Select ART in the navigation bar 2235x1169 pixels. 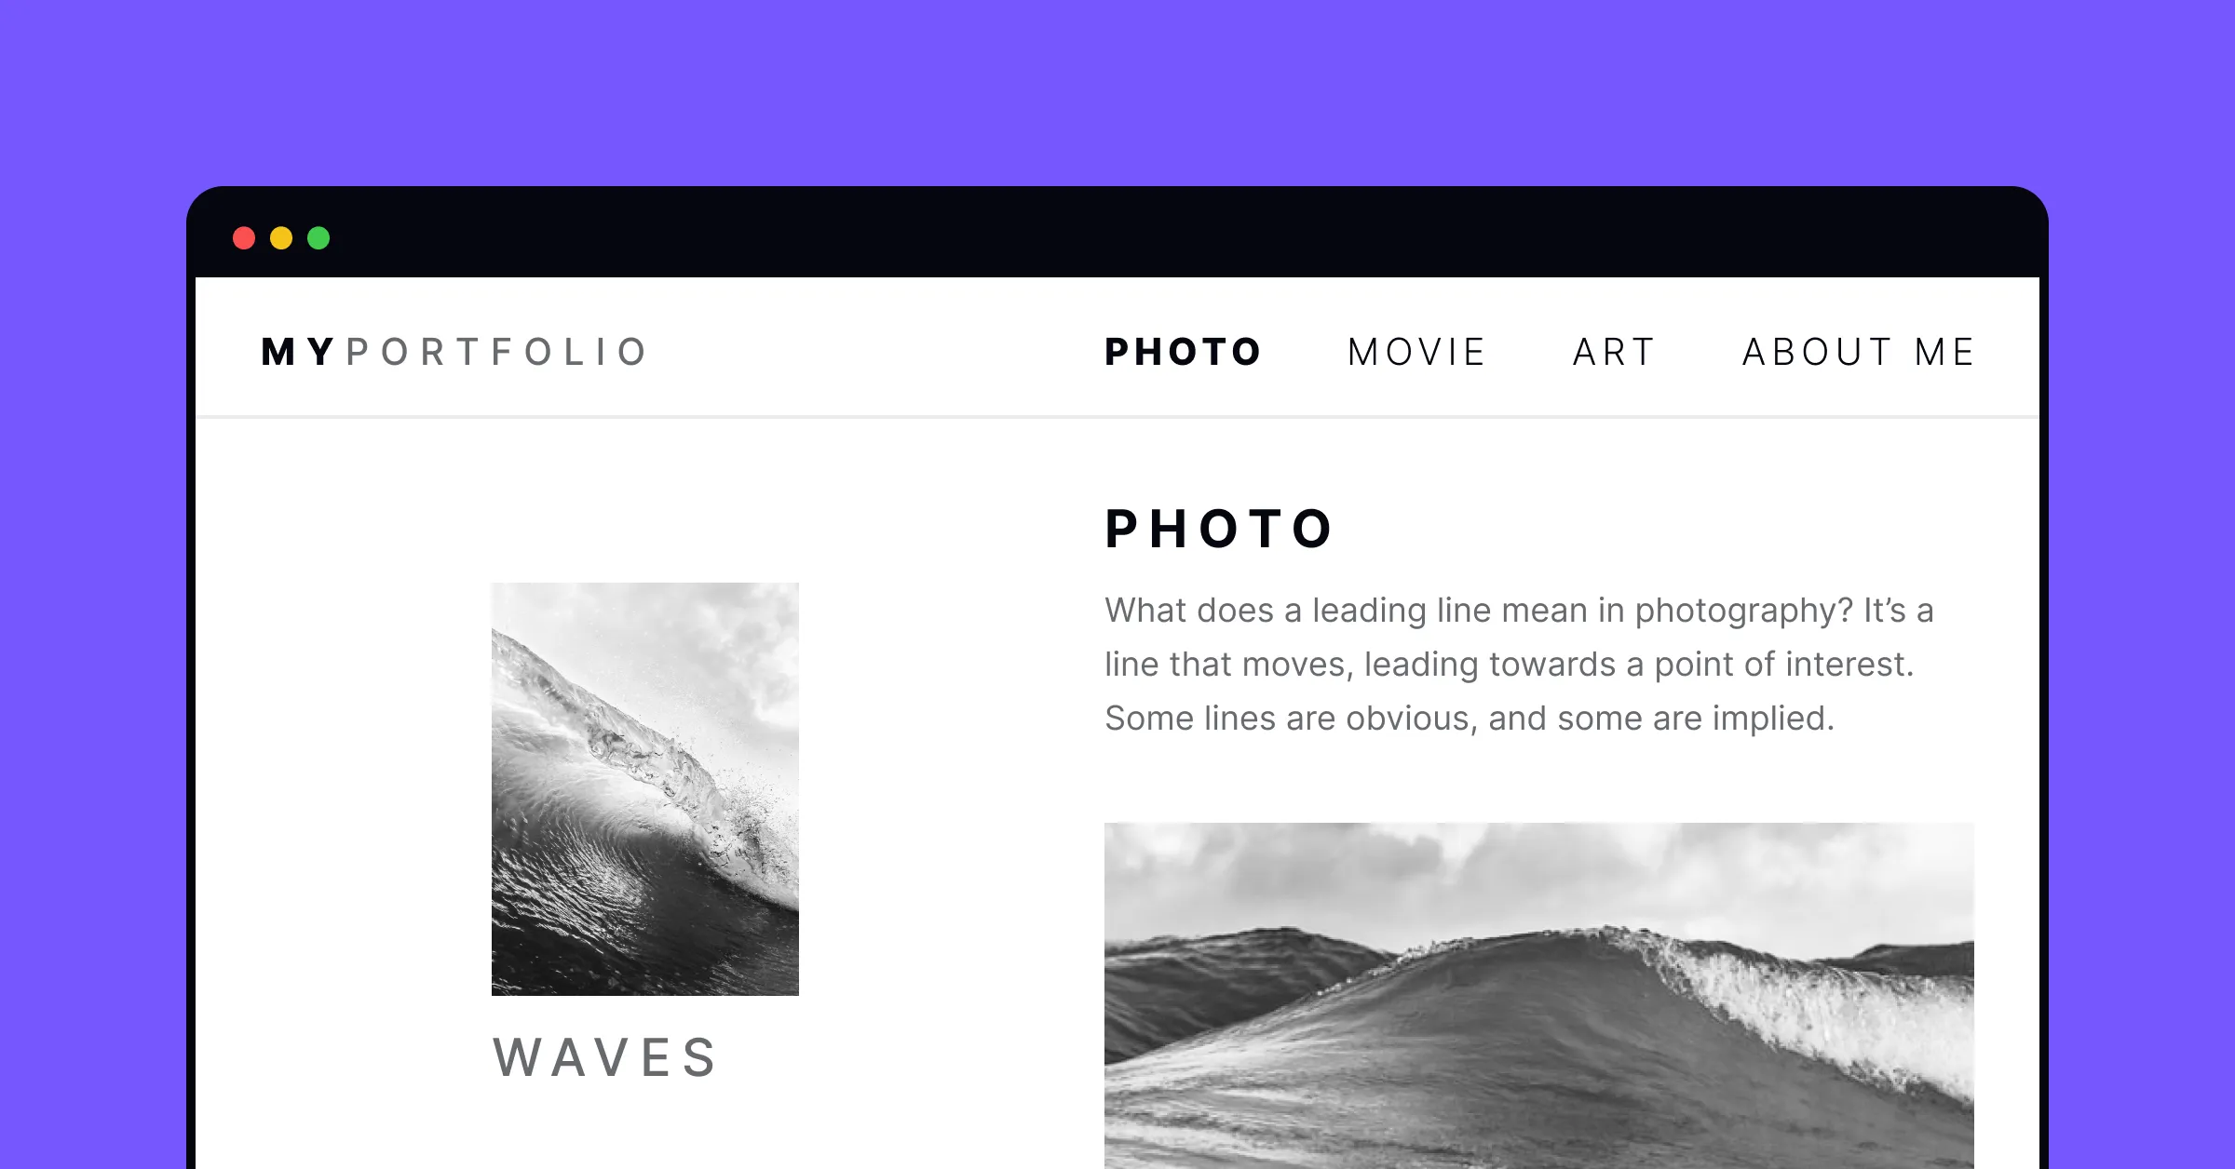pos(1614,352)
